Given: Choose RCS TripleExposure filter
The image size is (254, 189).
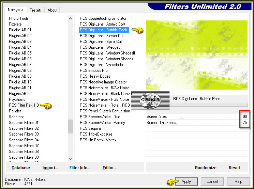Looking at the screenshot, I should click(x=96, y=134).
